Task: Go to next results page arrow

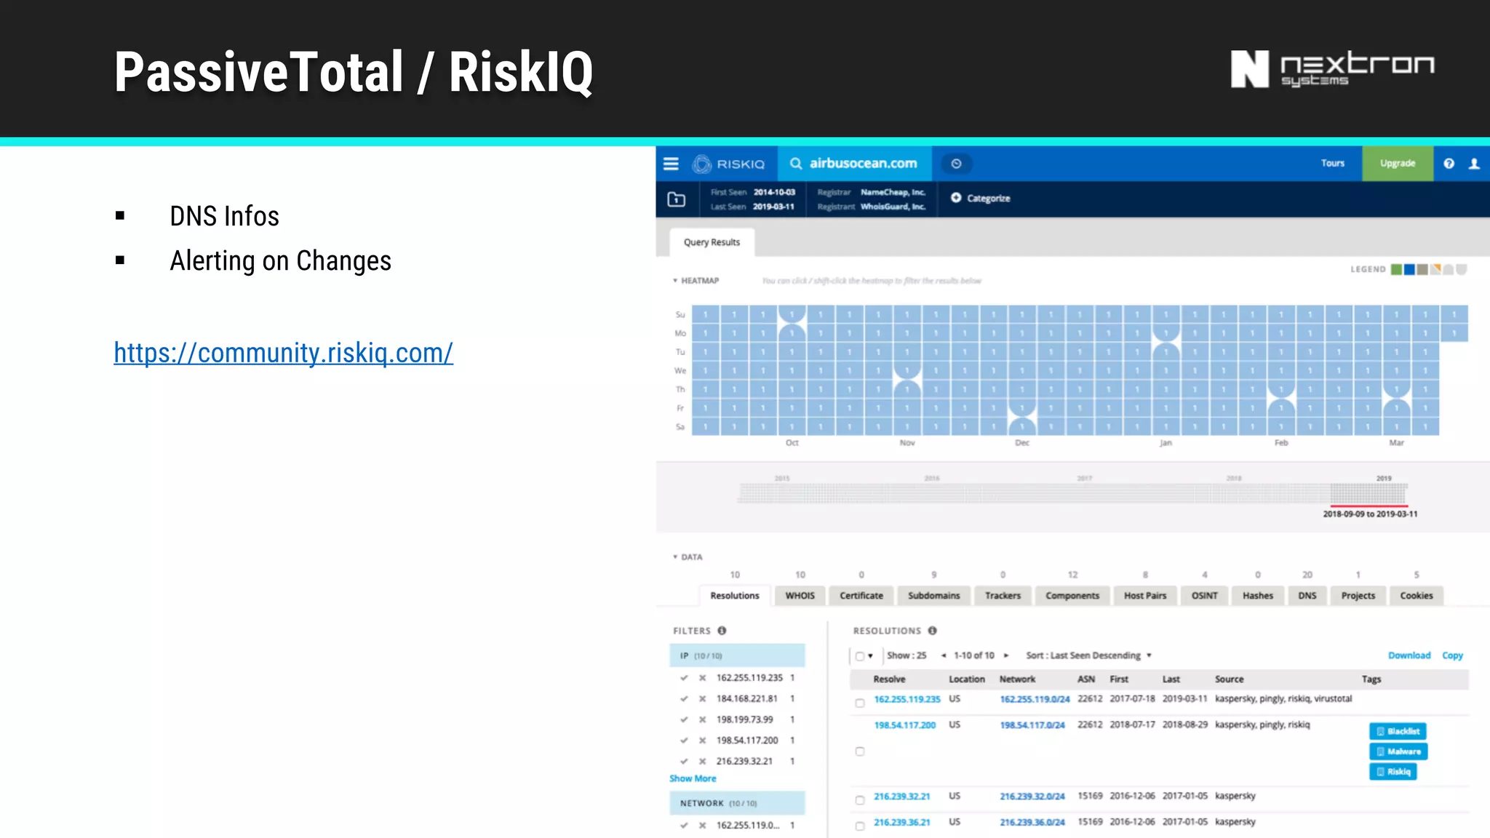Action: click(1006, 655)
